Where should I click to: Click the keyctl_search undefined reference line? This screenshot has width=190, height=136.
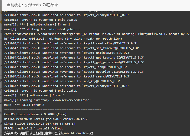(x=67, y=76)
